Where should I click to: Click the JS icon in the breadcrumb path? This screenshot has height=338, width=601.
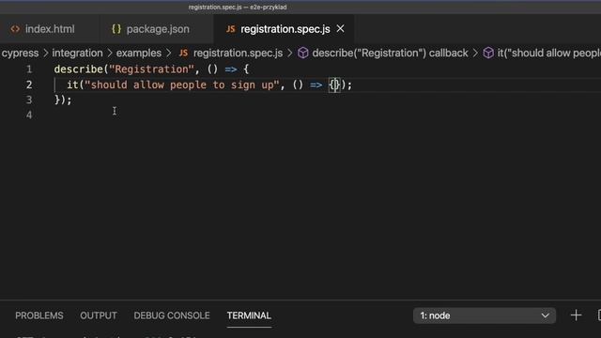(184, 53)
